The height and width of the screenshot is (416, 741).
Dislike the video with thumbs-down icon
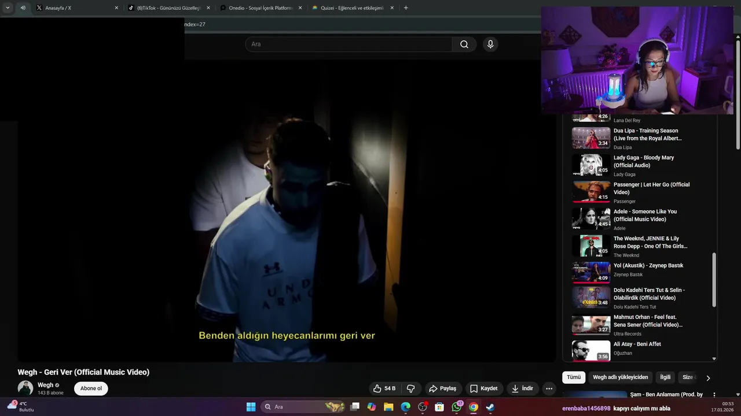point(410,388)
